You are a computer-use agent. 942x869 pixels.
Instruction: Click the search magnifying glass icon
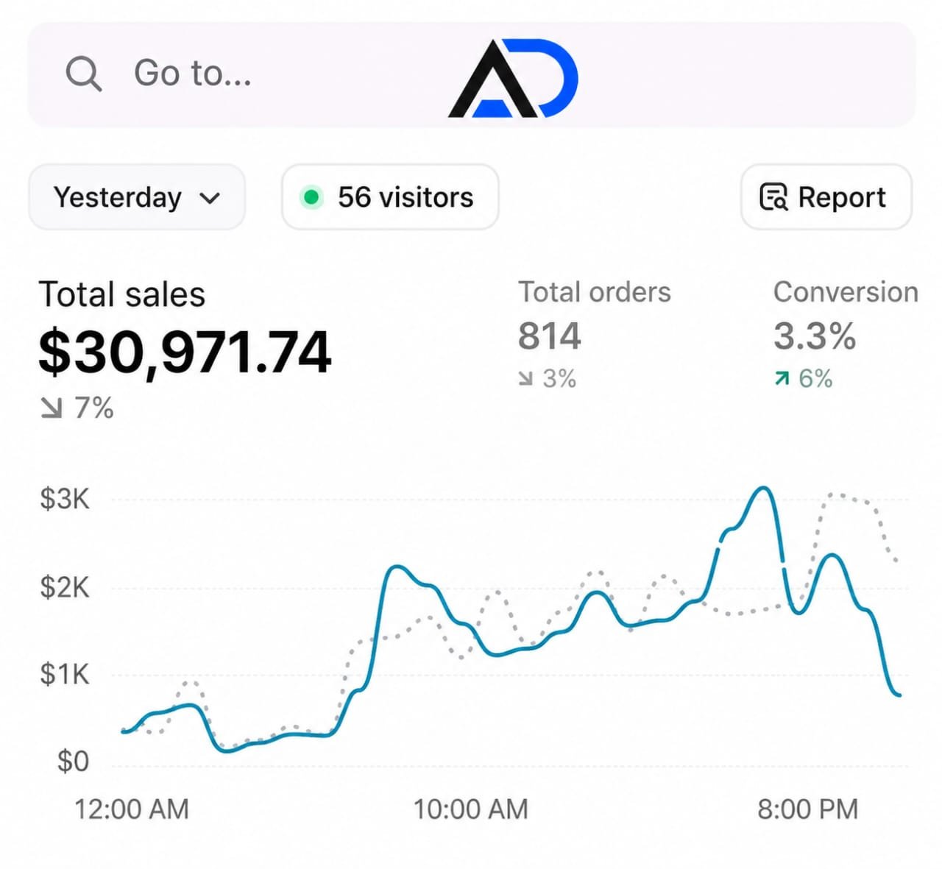[x=84, y=74]
